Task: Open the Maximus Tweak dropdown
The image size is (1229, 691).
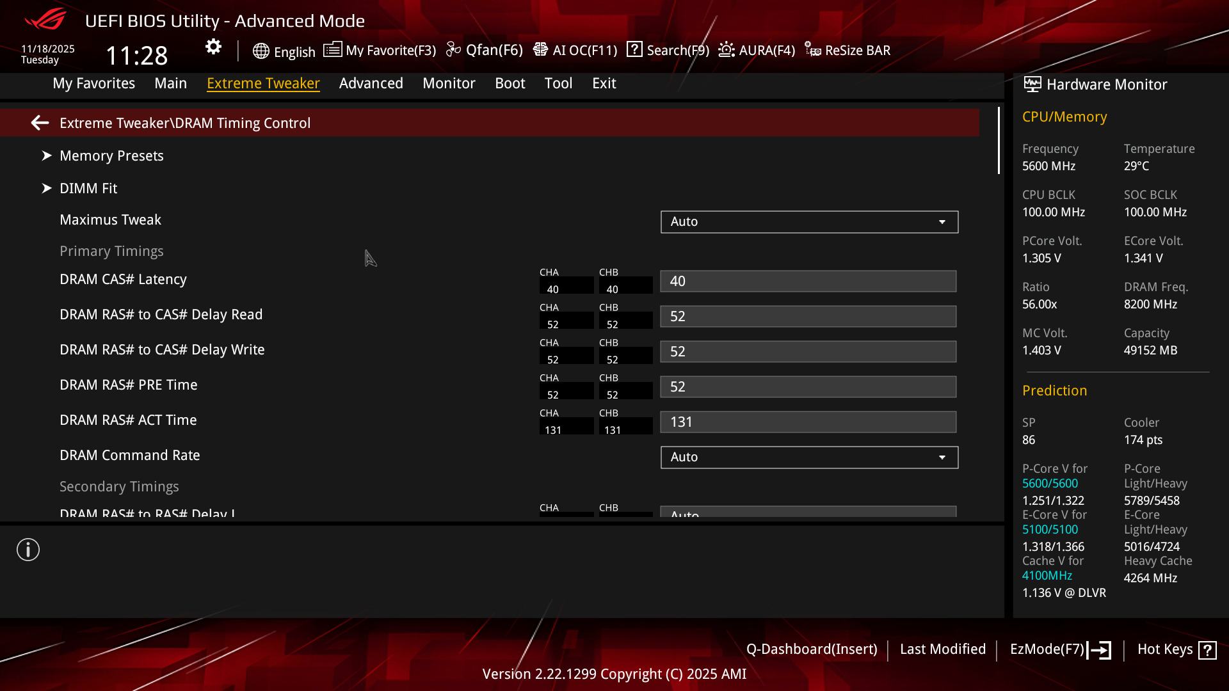Action: (809, 222)
